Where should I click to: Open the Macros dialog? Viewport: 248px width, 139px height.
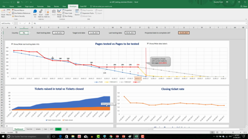point(9,13)
